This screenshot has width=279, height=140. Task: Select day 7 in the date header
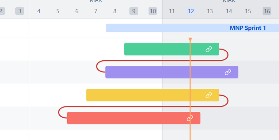pos(96,11)
